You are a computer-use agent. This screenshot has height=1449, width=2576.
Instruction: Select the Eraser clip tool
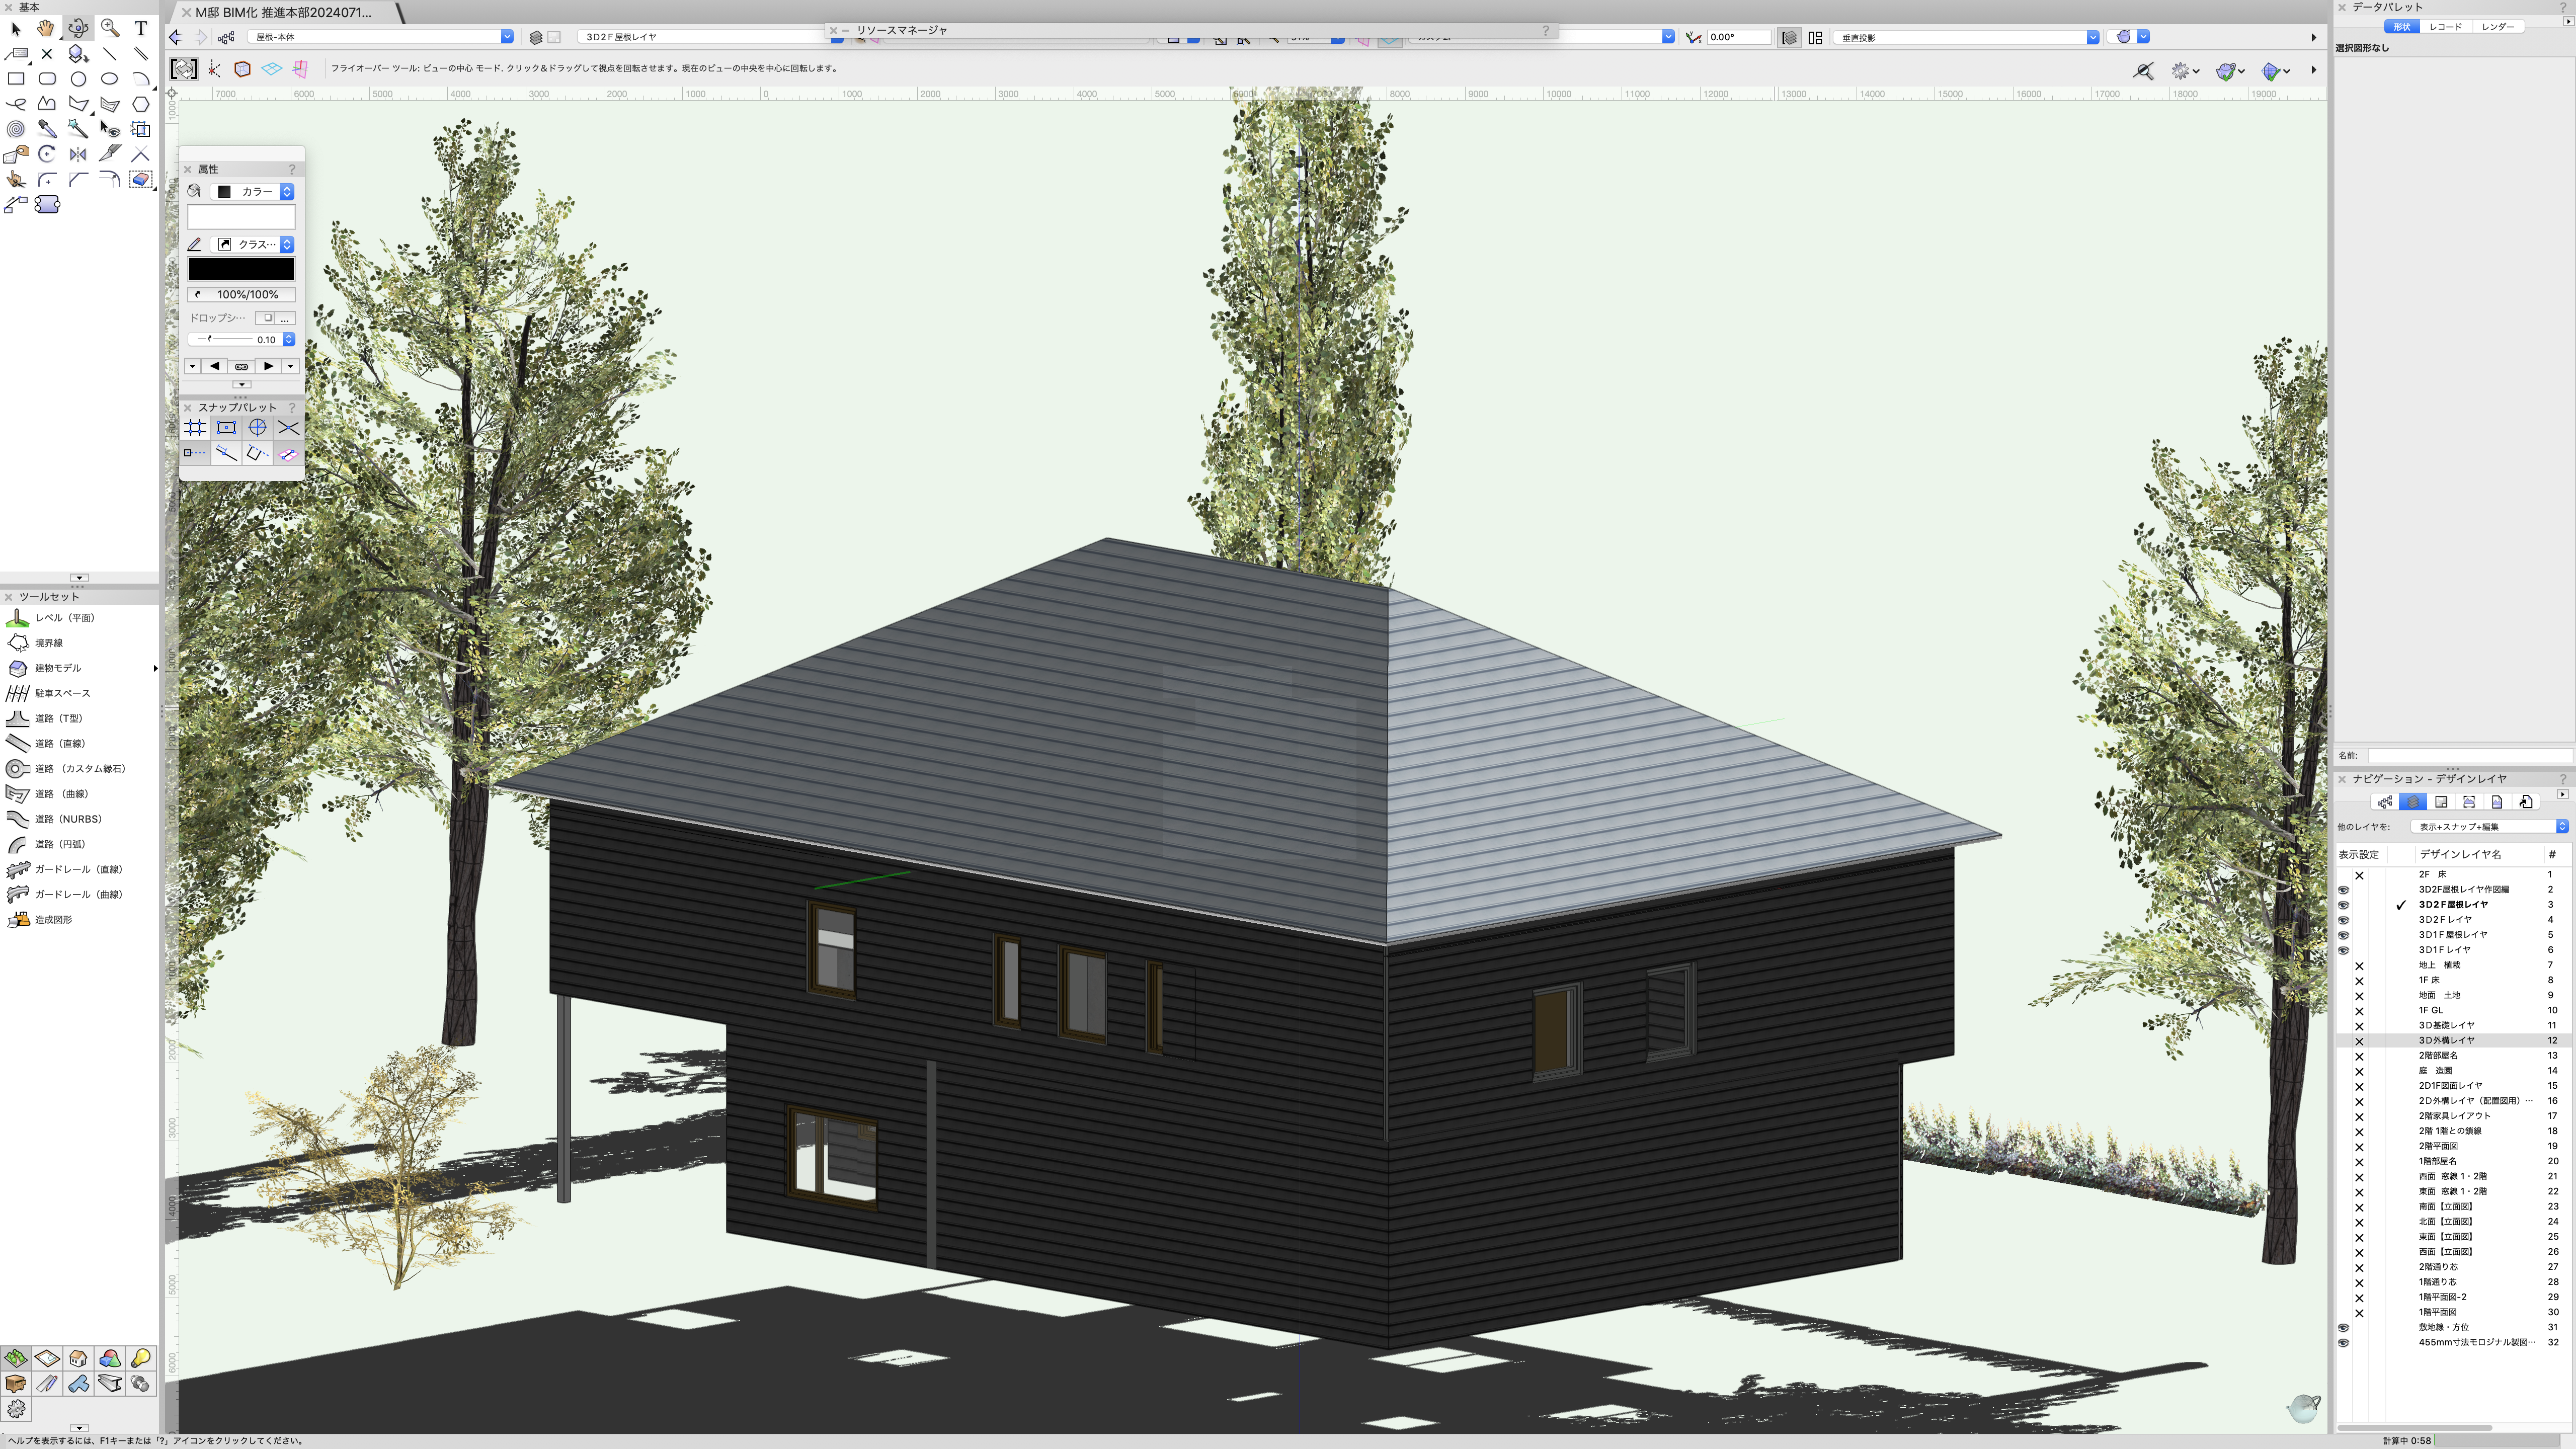tap(140, 179)
